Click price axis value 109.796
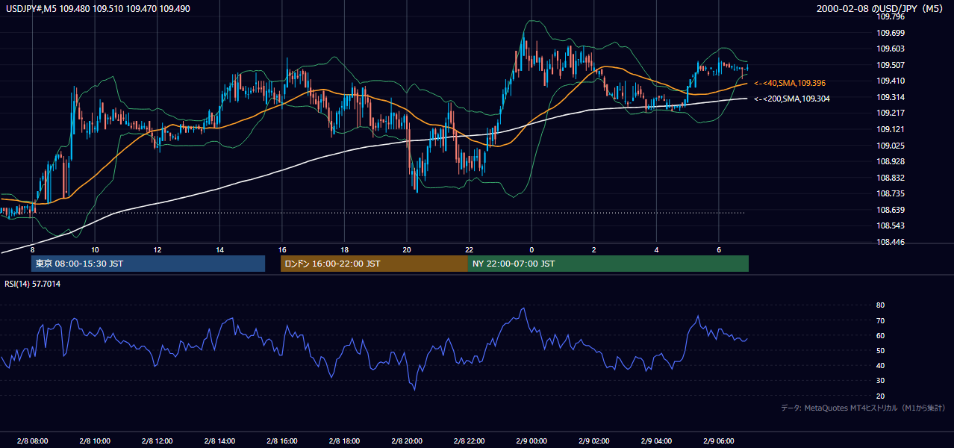The image size is (954, 448). (x=891, y=16)
